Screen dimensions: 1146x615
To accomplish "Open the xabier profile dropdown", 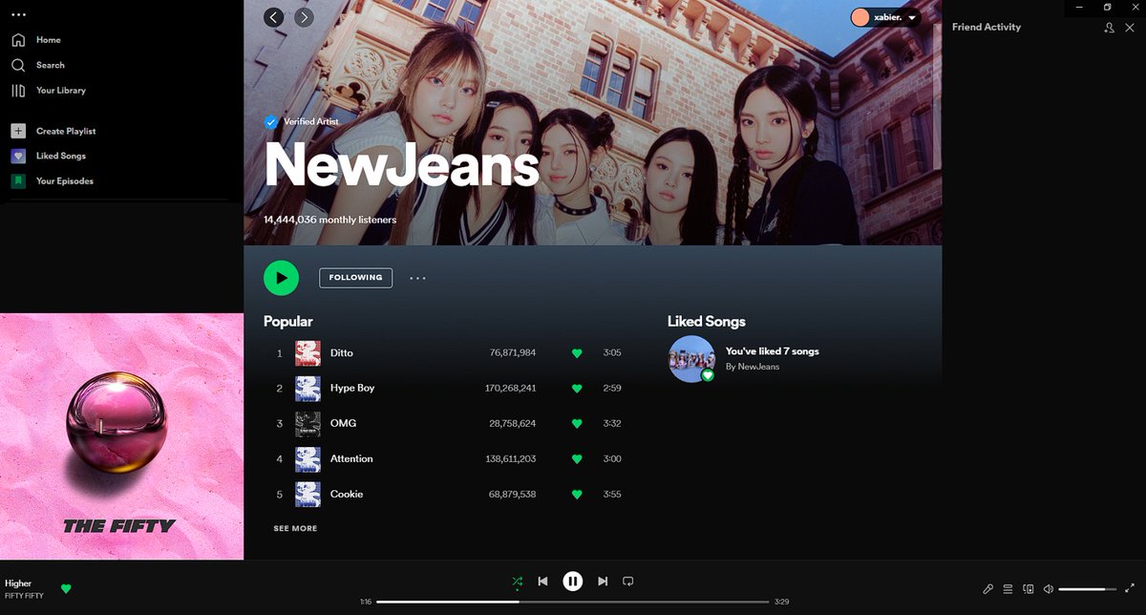I will point(885,17).
